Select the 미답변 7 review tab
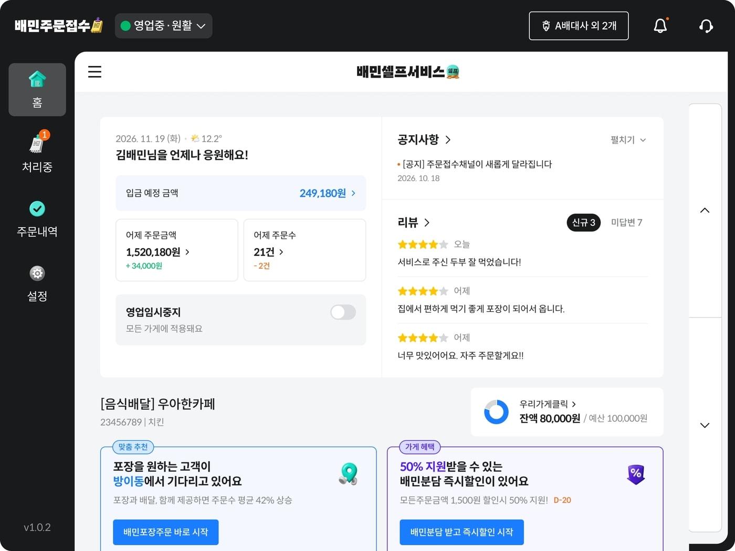Screen dimensions: 735x551 pyautogui.click(x=627, y=222)
